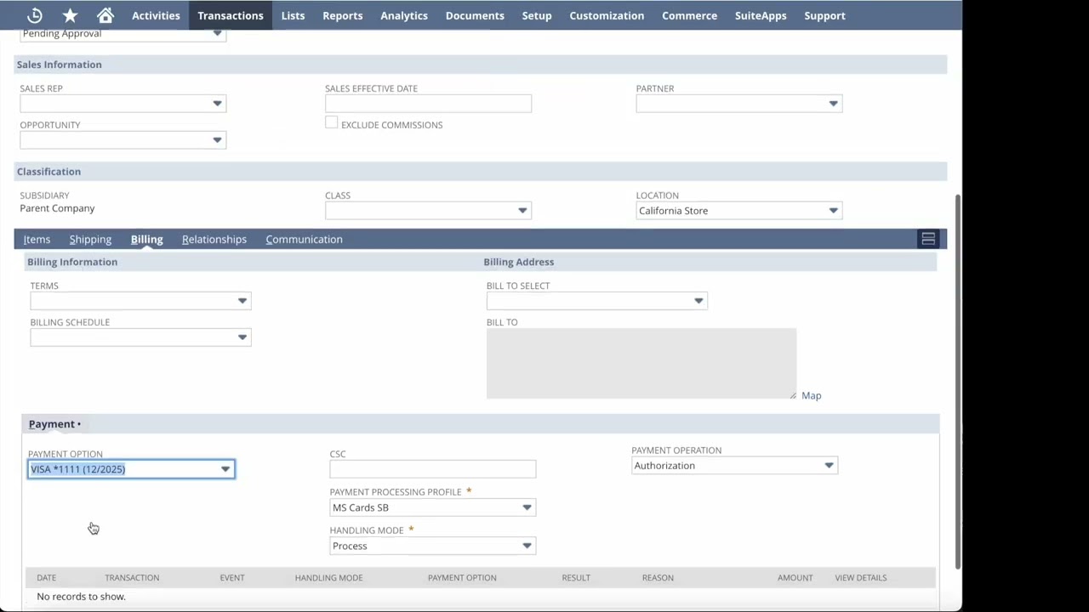The image size is (1089, 612).
Task: Click the View Details column header
Action: [860, 578]
